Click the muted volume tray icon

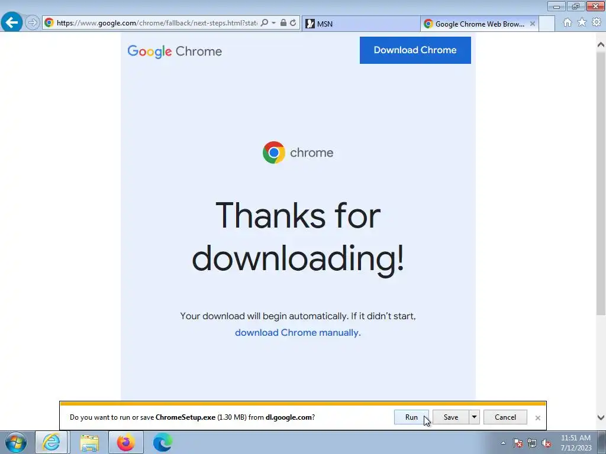coord(546,443)
